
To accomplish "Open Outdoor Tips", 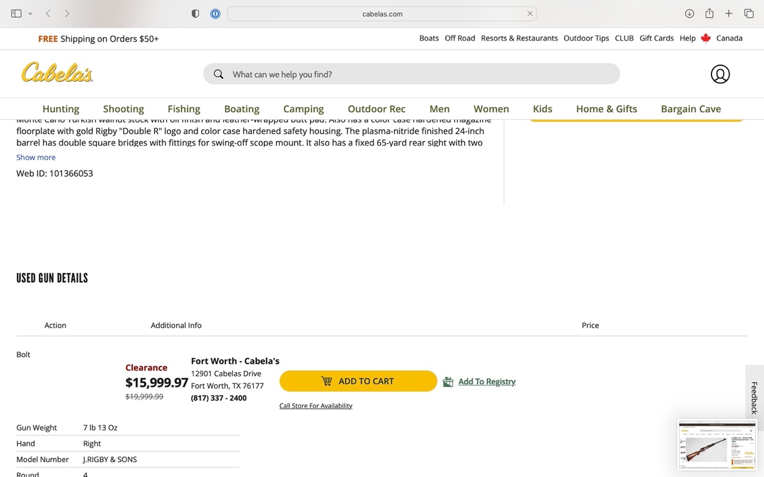I will pyautogui.click(x=587, y=38).
